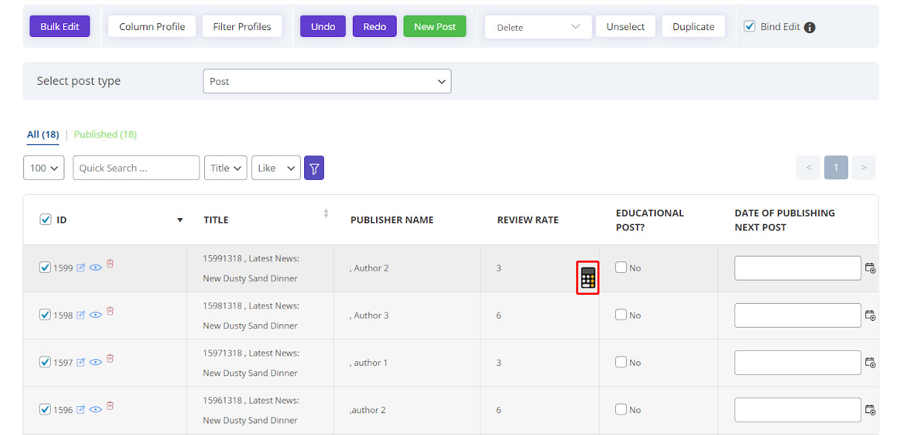The image size is (905, 435).
Task: Uncheck row 1597 selection checkbox
Action: point(45,362)
